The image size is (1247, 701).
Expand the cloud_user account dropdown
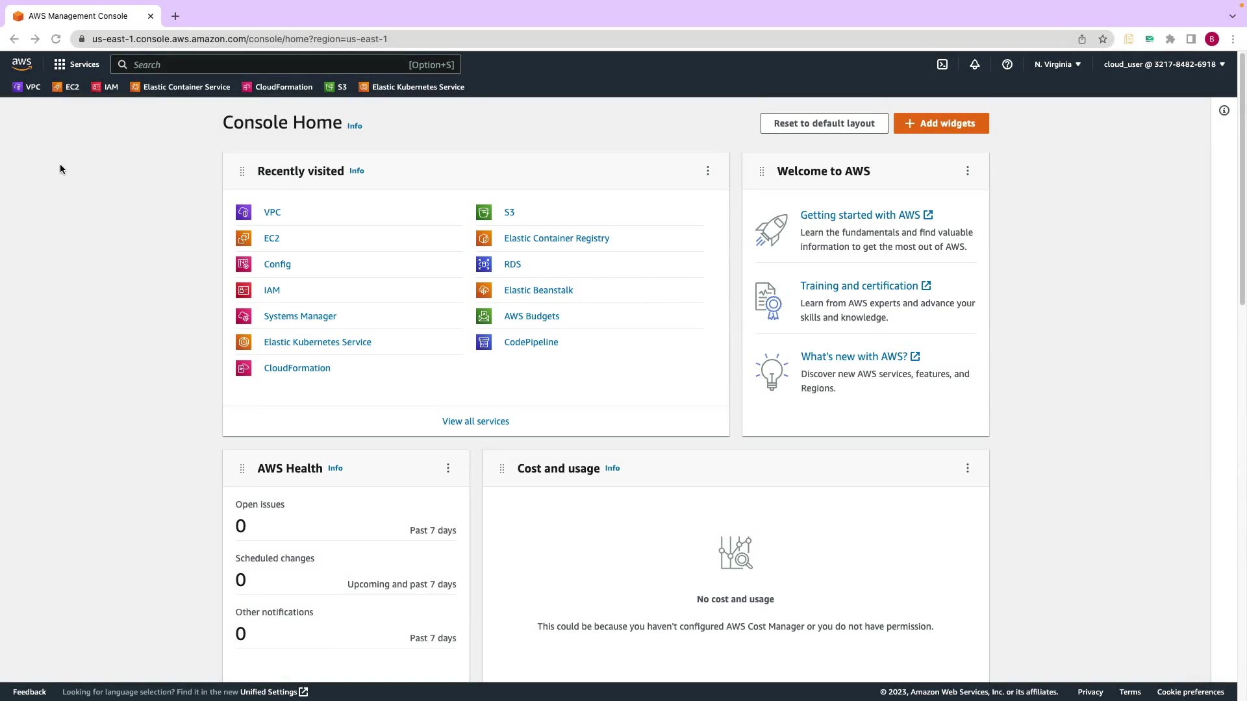tap(1164, 64)
